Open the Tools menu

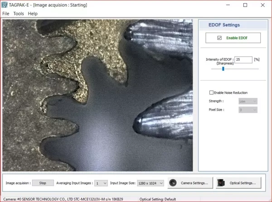19,14
